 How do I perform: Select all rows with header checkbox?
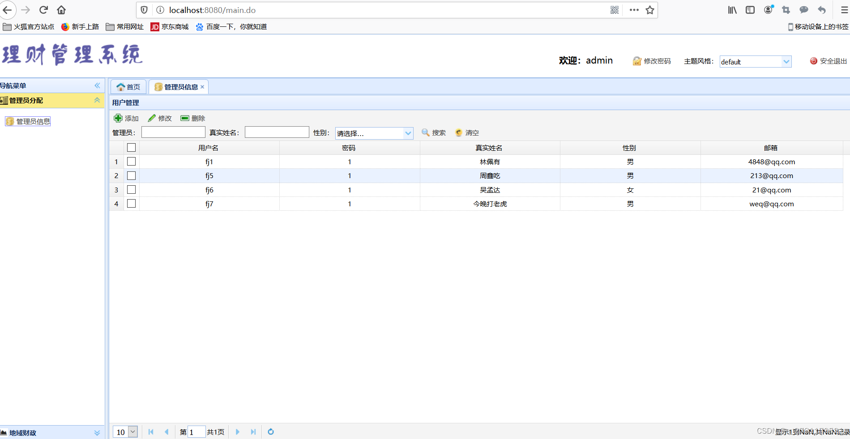pos(131,147)
